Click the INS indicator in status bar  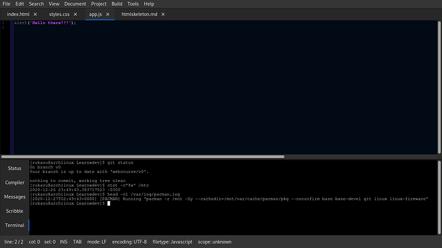pos(63,242)
